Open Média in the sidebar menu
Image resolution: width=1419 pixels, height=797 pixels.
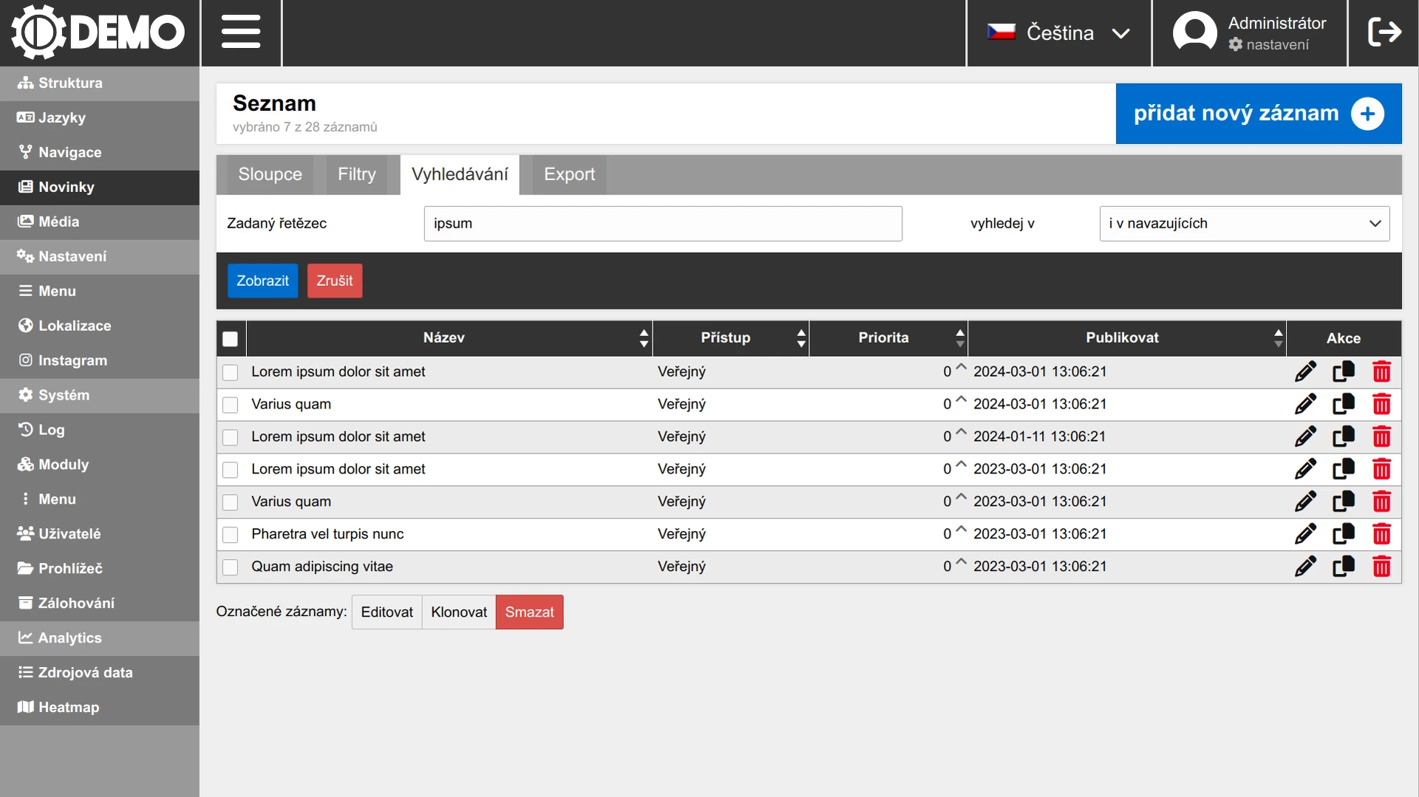tap(58, 222)
